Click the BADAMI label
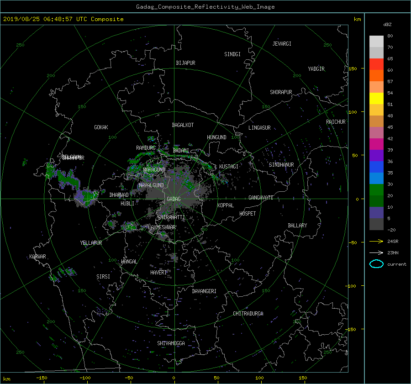 click(x=181, y=151)
